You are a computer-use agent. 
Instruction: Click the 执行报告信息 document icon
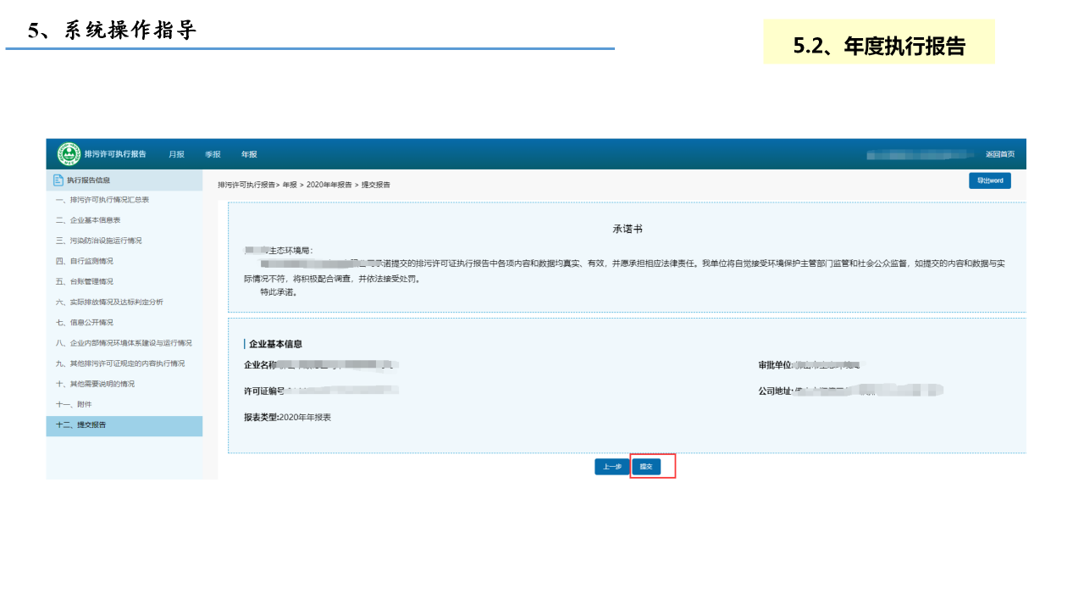58,180
